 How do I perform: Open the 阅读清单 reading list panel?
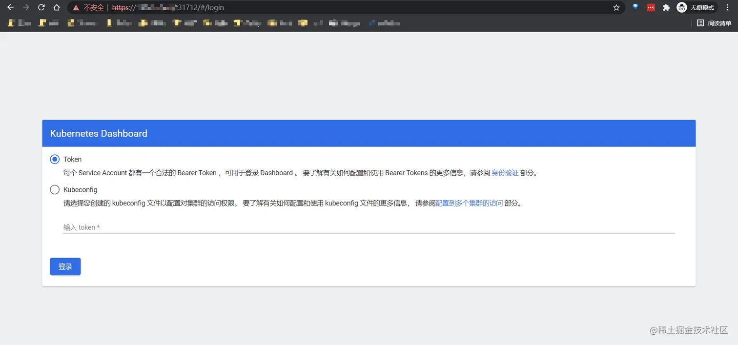click(714, 23)
